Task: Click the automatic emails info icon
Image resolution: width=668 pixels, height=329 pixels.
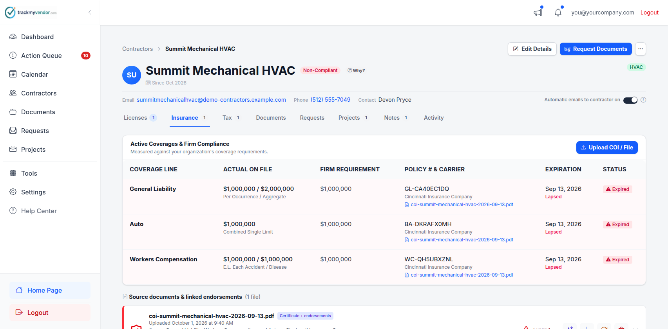Action: pos(643,100)
